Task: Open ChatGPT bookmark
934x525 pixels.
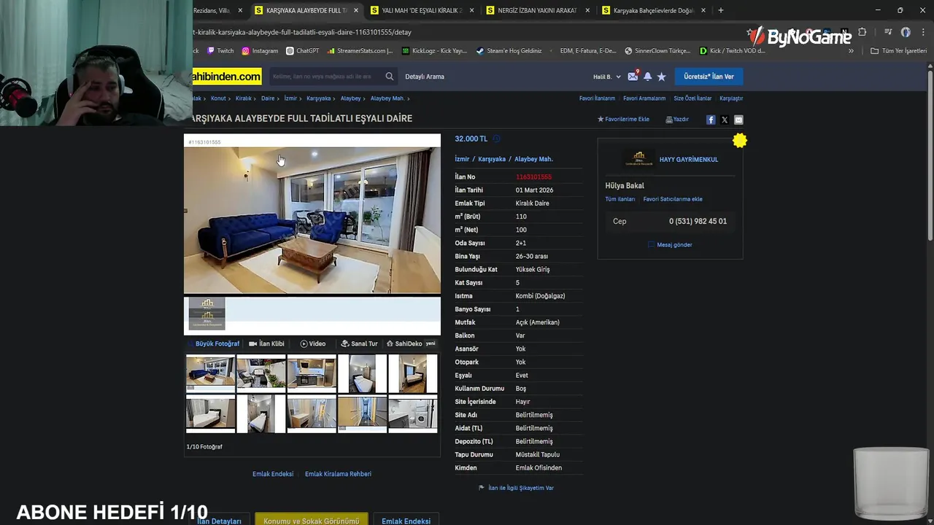Action: click(303, 51)
